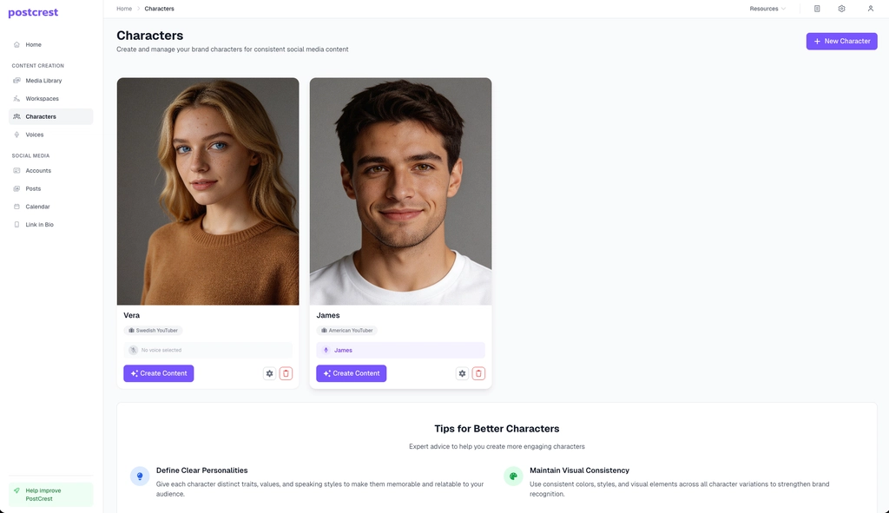Open the settings gear in top bar
Screen dimensions: 889x513
tap(841, 9)
